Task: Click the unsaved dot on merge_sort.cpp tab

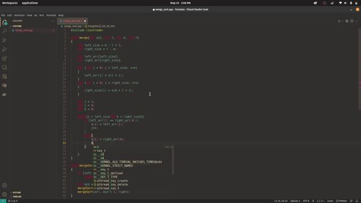Action: [85, 21]
